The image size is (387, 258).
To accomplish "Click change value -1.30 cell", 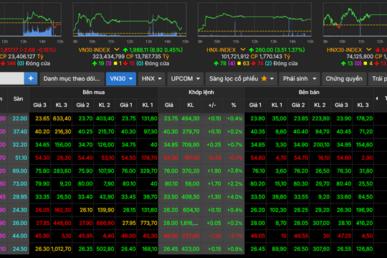I will click(x=215, y=236).
